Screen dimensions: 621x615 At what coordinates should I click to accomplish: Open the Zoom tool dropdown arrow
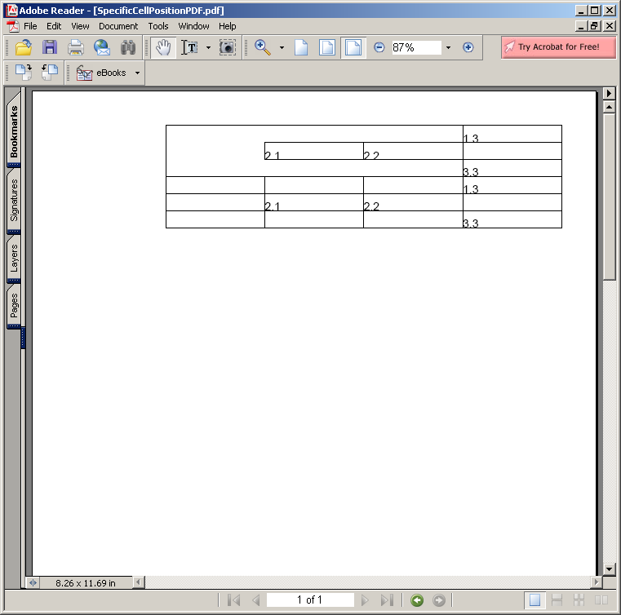click(x=282, y=47)
